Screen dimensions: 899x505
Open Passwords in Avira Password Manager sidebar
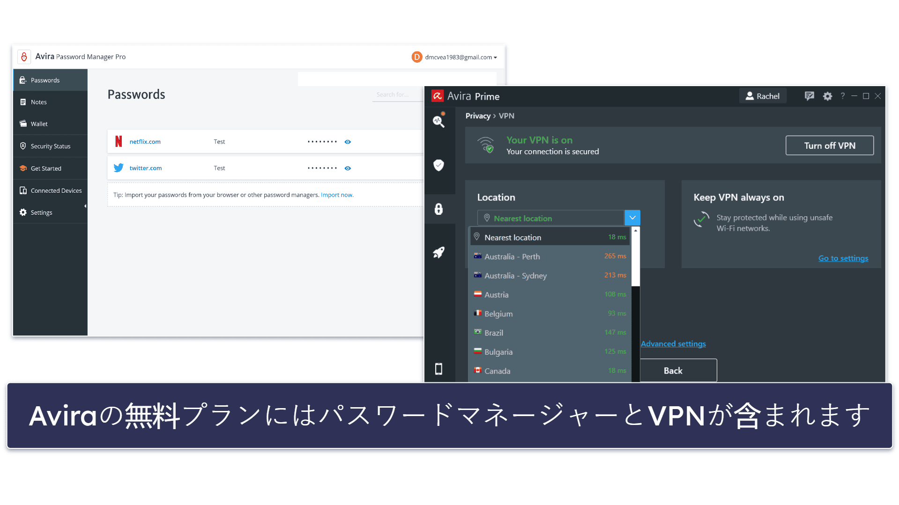point(50,80)
